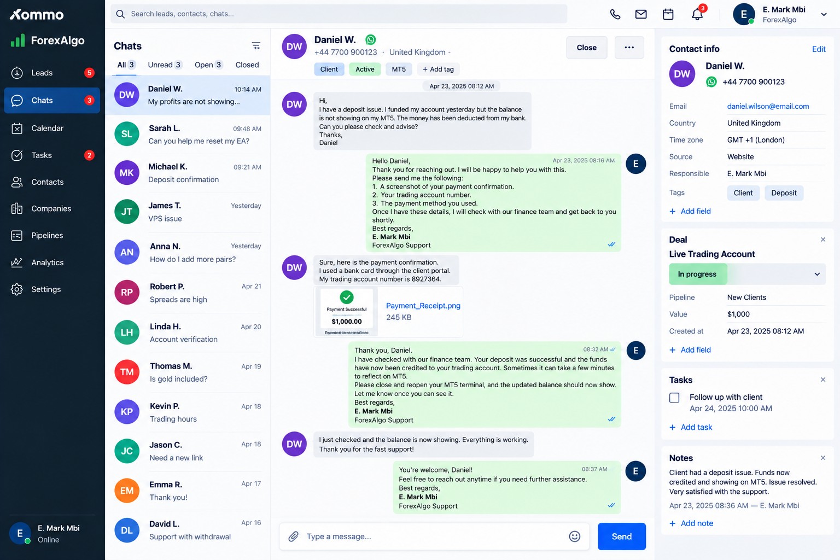Close the Tasks panel
Image resolution: width=840 pixels, height=560 pixels.
(x=823, y=380)
